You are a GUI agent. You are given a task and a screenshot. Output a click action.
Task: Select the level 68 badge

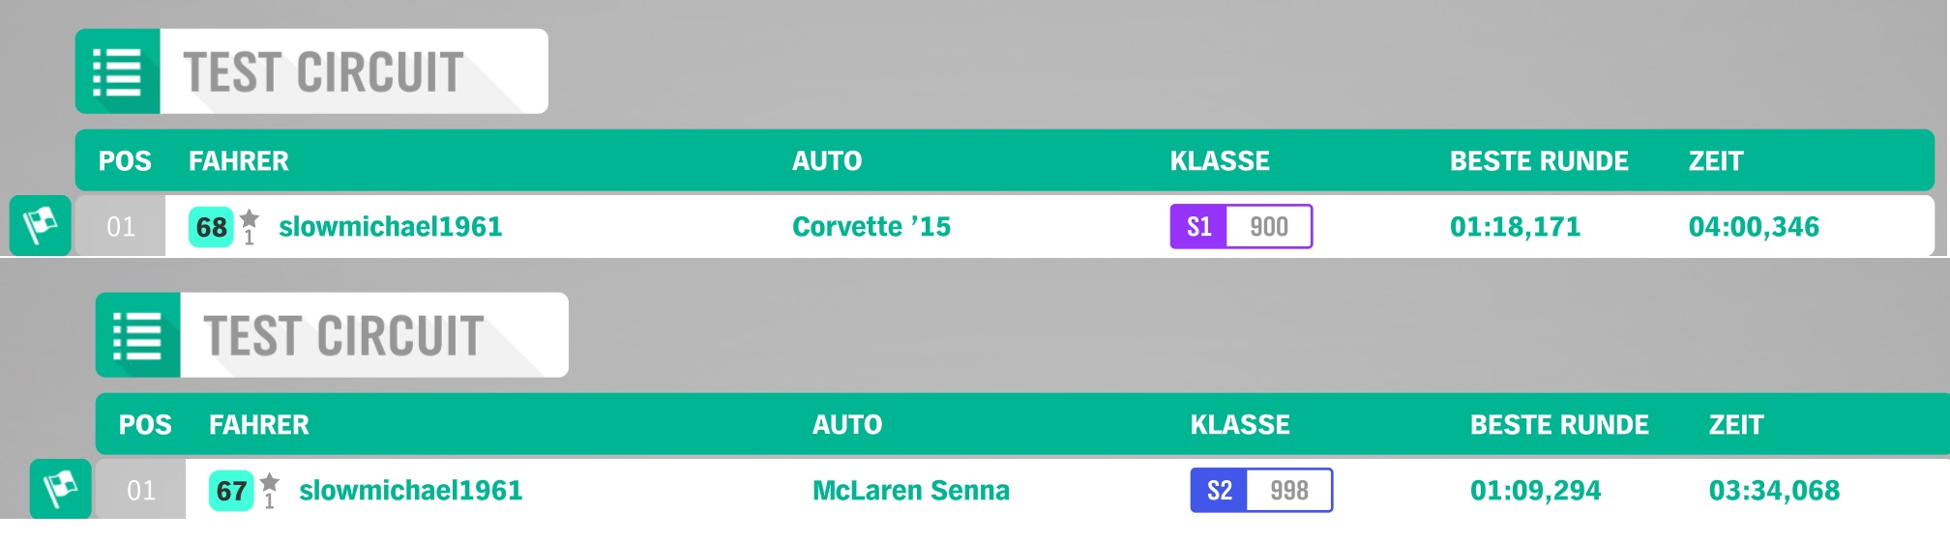click(x=211, y=227)
